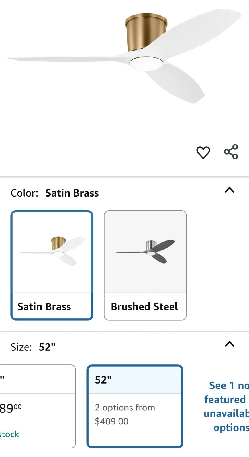Click the 89.00 price on left size card
249x457 pixels.
(10, 408)
